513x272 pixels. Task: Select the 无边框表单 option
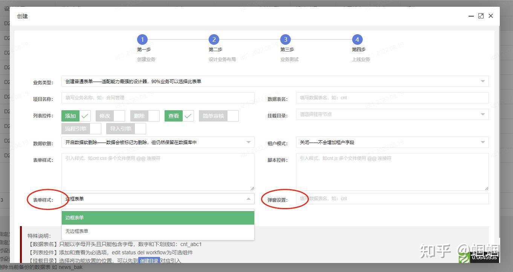tap(157, 231)
